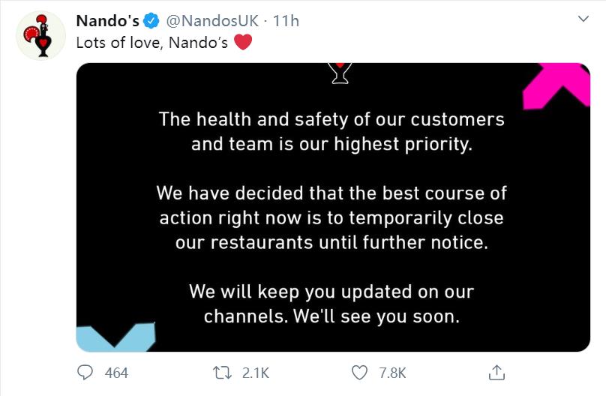
Task: Open the black announcement image
Action: [x=333, y=208]
